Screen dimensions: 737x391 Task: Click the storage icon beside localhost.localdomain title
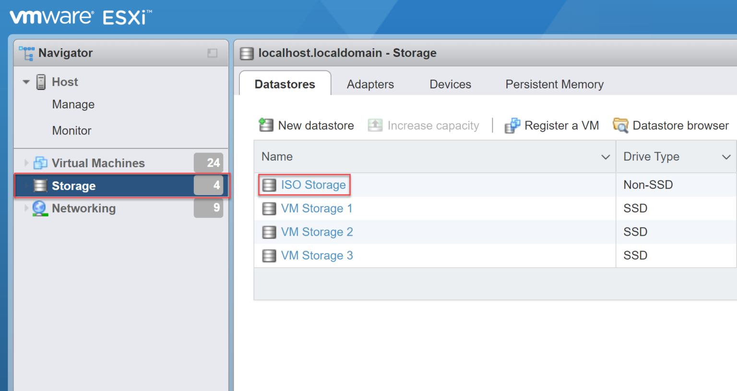tap(247, 53)
